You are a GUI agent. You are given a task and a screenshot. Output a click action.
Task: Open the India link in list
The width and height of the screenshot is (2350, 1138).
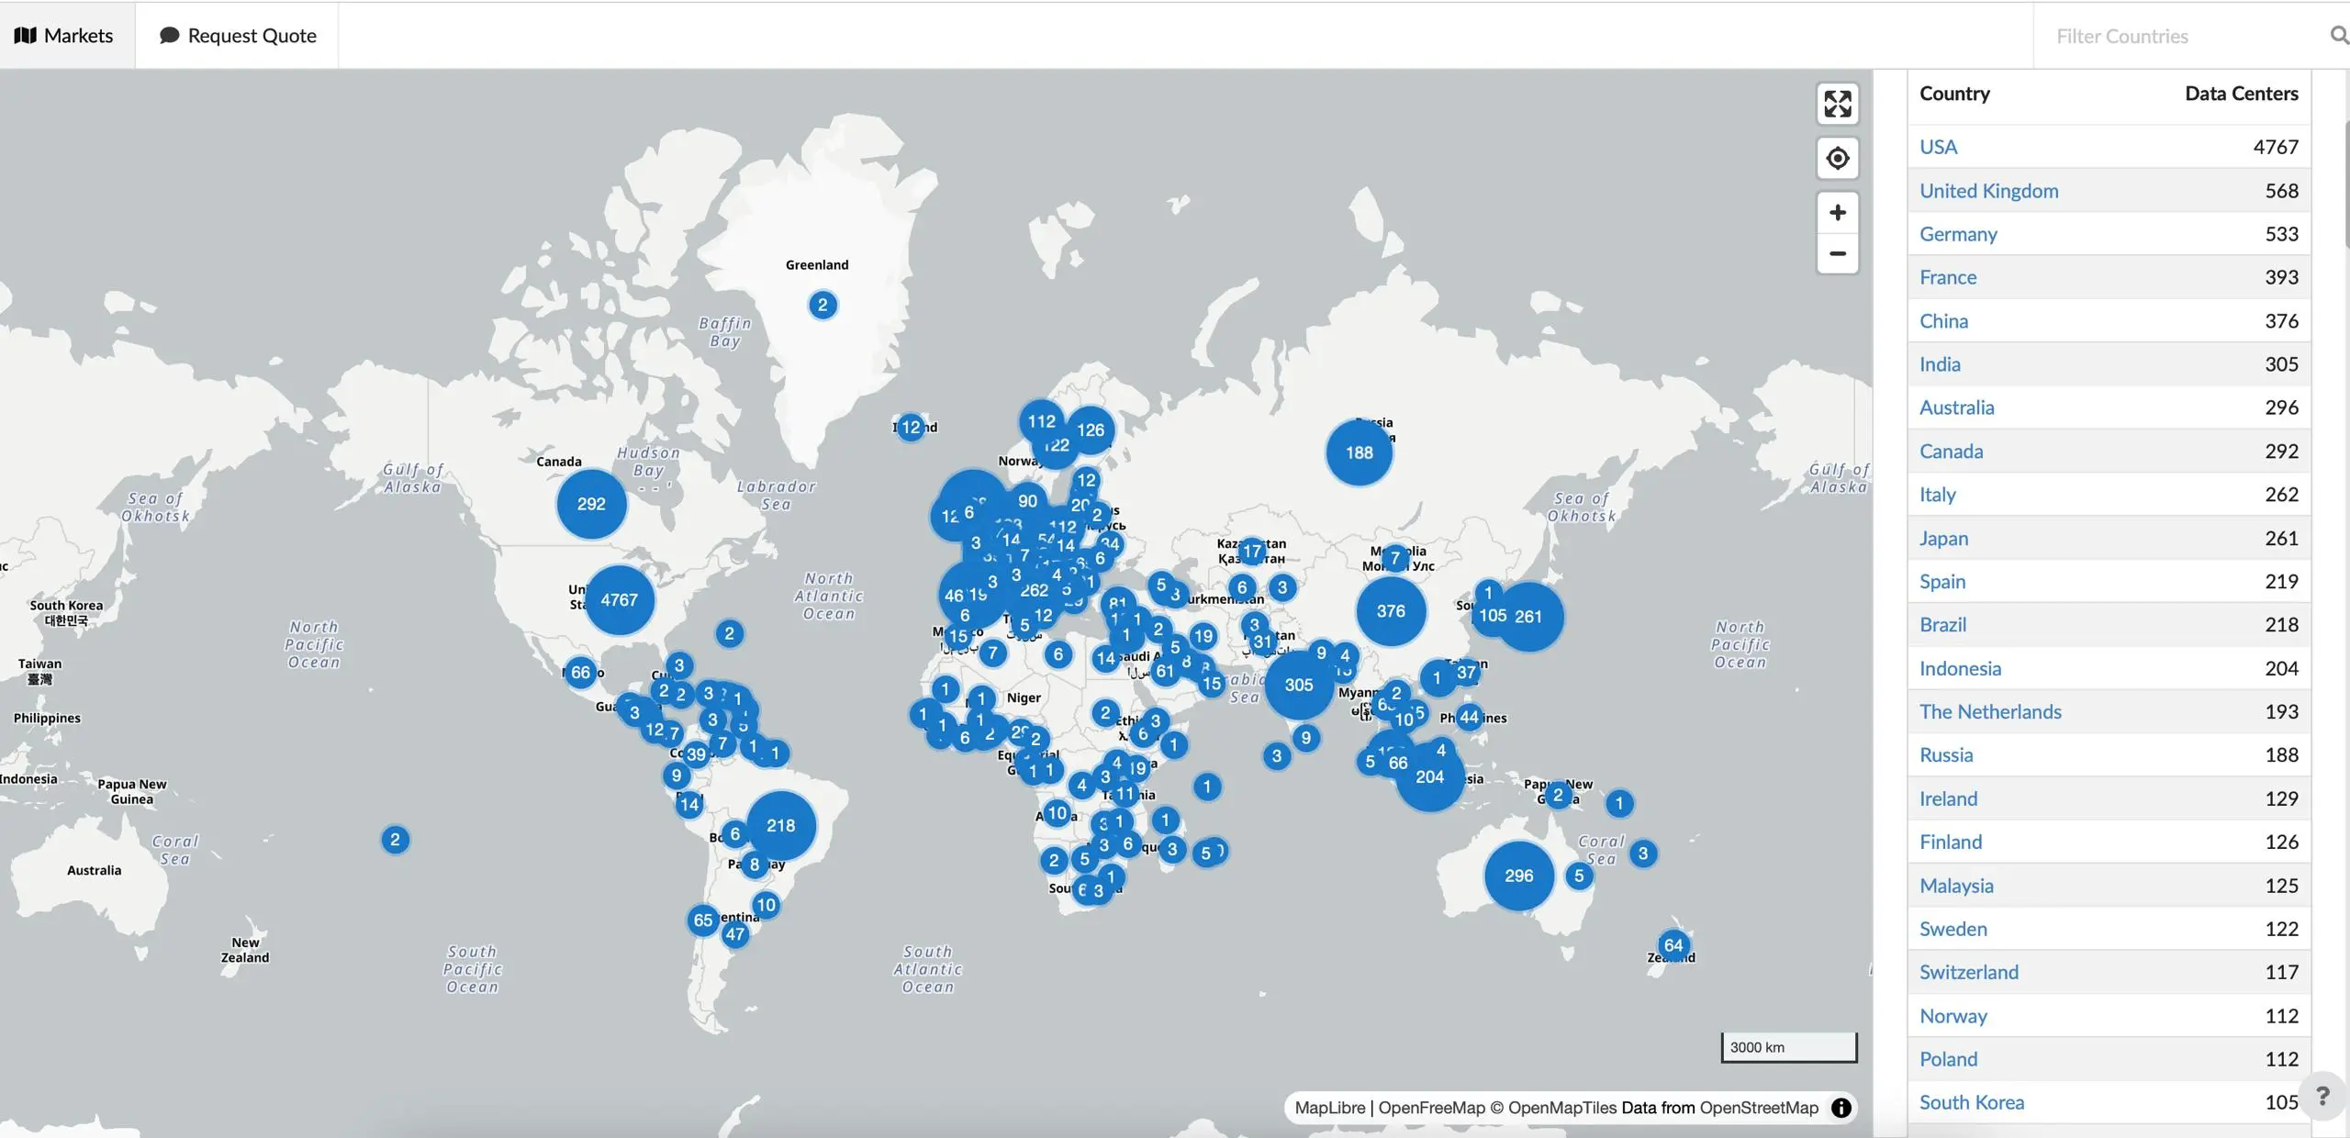coord(1940,364)
